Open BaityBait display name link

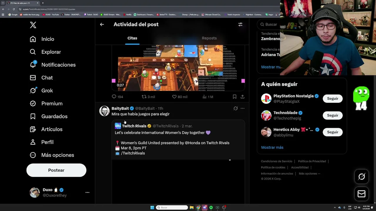(120, 108)
